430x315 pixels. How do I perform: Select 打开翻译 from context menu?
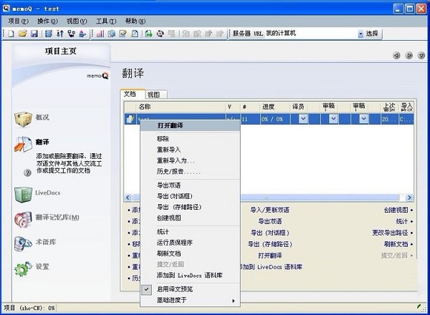click(x=170, y=125)
